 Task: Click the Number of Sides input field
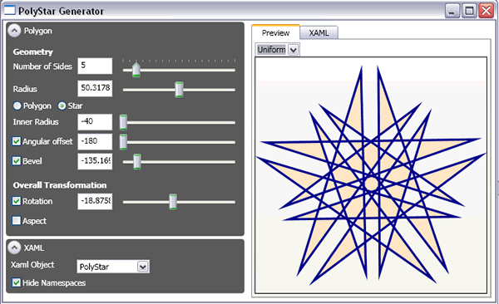point(95,66)
